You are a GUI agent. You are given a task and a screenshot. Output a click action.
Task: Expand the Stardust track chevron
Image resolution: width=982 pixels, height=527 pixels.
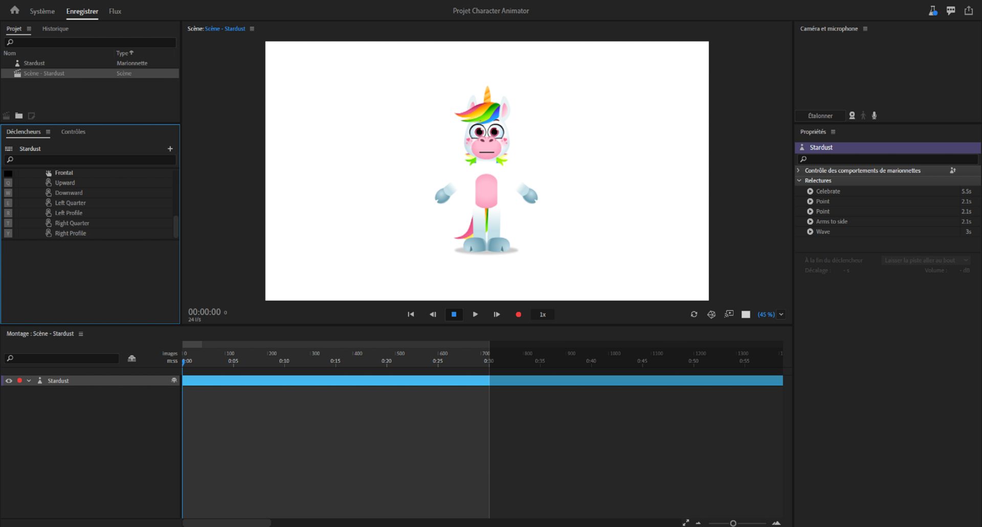[x=29, y=381]
